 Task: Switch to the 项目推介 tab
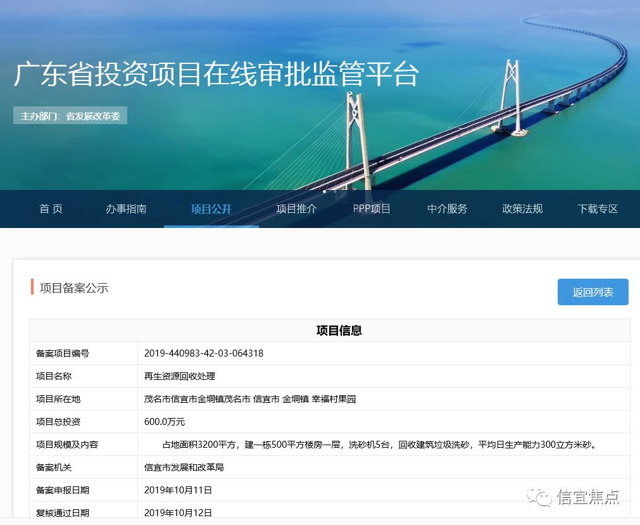pos(296,209)
